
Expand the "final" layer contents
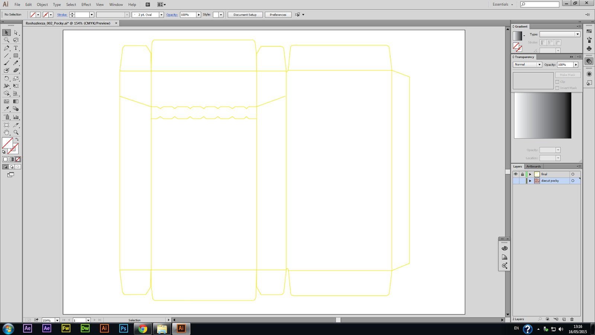coord(530,174)
